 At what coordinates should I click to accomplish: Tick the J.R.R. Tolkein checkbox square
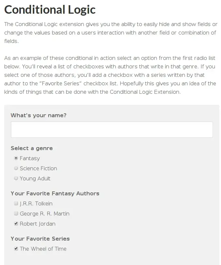[x=16, y=203]
